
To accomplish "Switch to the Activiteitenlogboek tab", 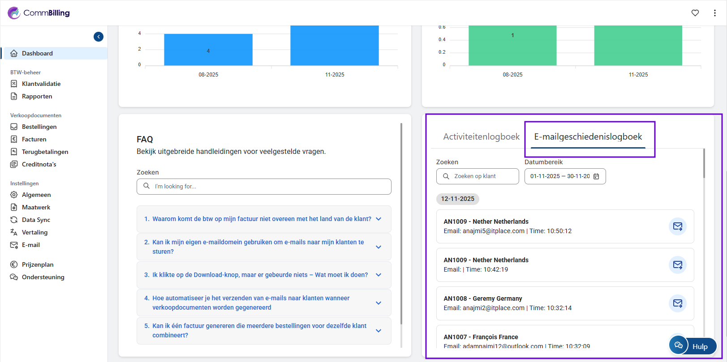I will 481,137.
